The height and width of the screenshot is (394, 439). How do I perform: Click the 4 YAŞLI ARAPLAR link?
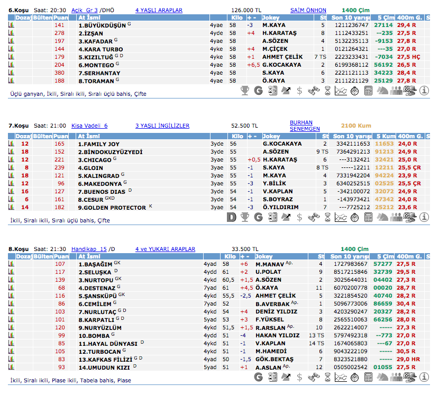[159, 10]
